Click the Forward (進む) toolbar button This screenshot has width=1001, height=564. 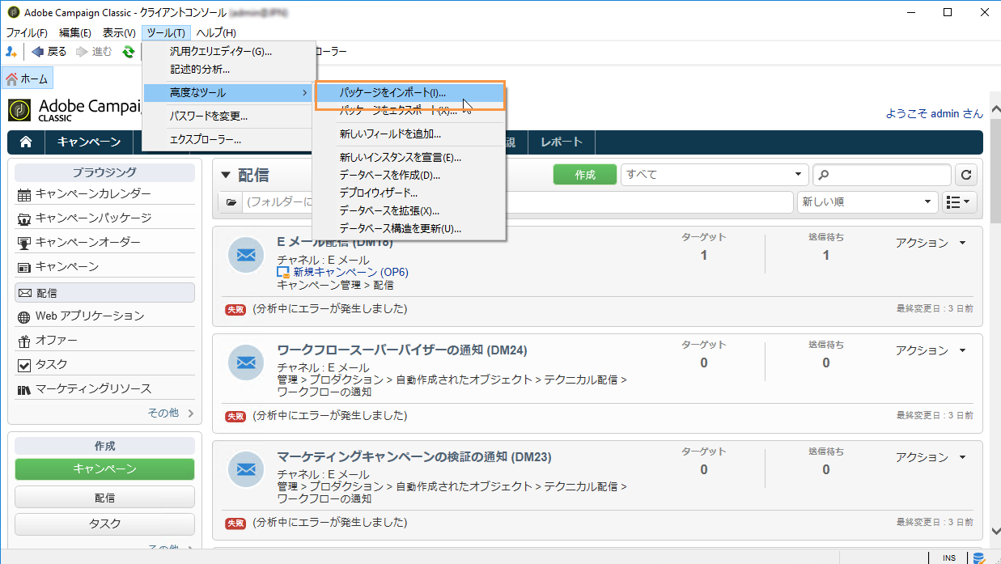coord(94,52)
